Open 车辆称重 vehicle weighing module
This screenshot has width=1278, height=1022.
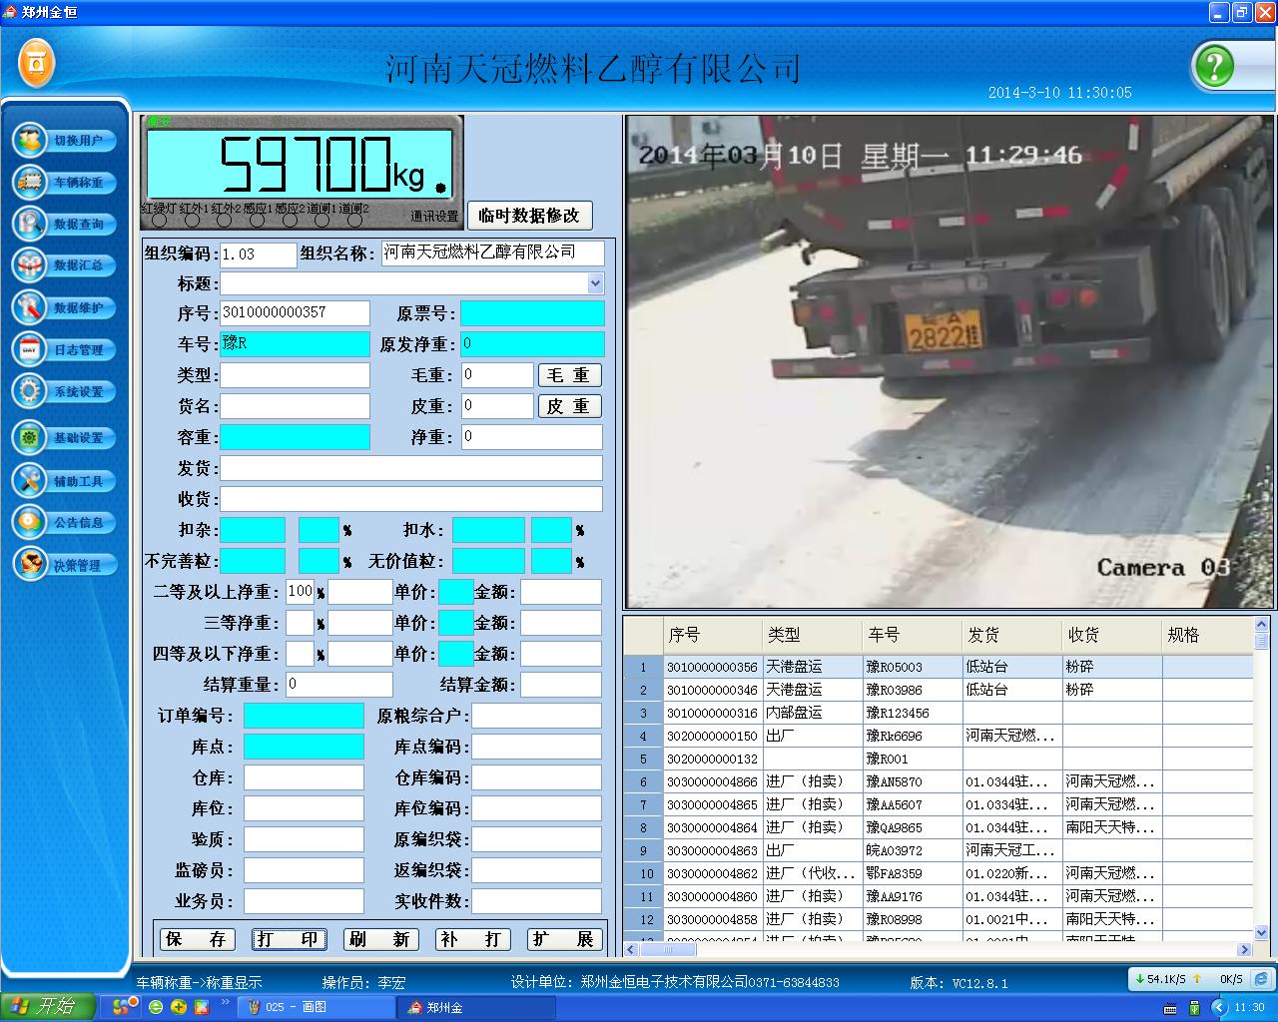click(x=30, y=182)
